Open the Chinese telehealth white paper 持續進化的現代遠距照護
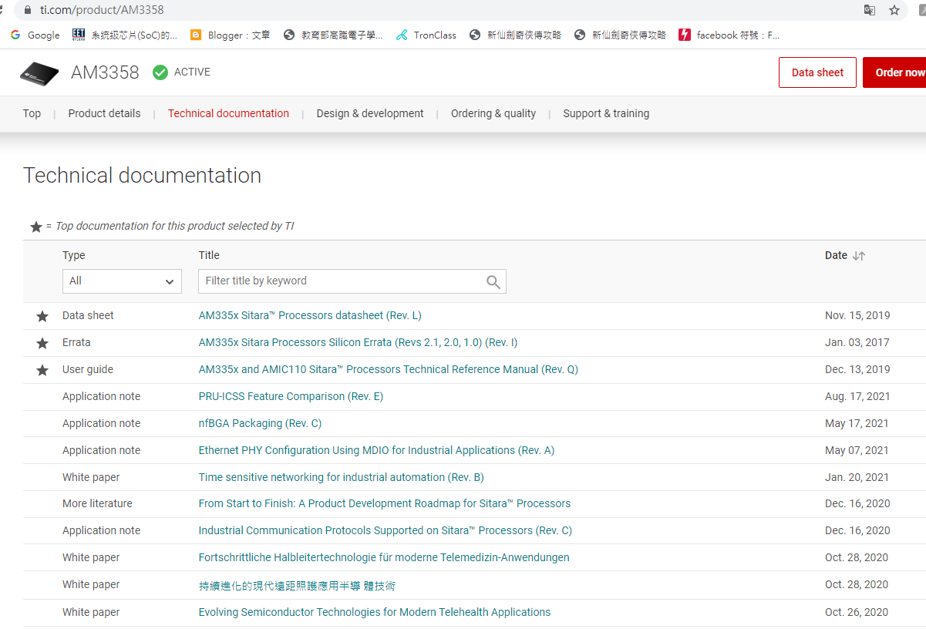 pyautogui.click(x=297, y=585)
